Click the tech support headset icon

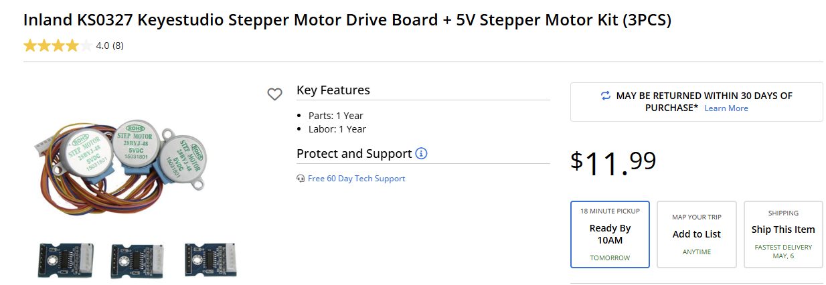(x=301, y=179)
